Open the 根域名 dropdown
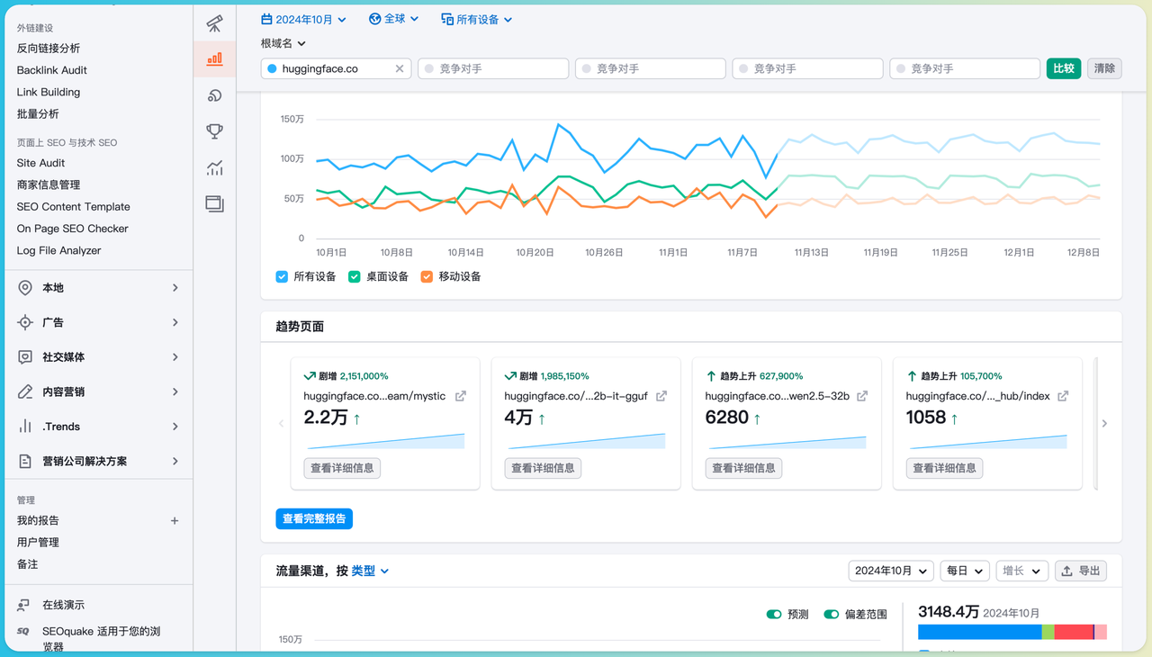 [x=283, y=43]
